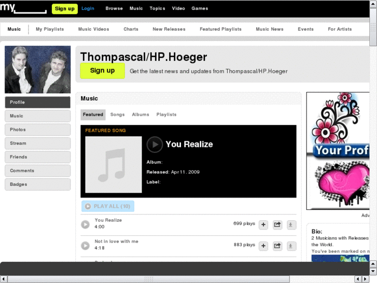Open the Charts page

(131, 29)
